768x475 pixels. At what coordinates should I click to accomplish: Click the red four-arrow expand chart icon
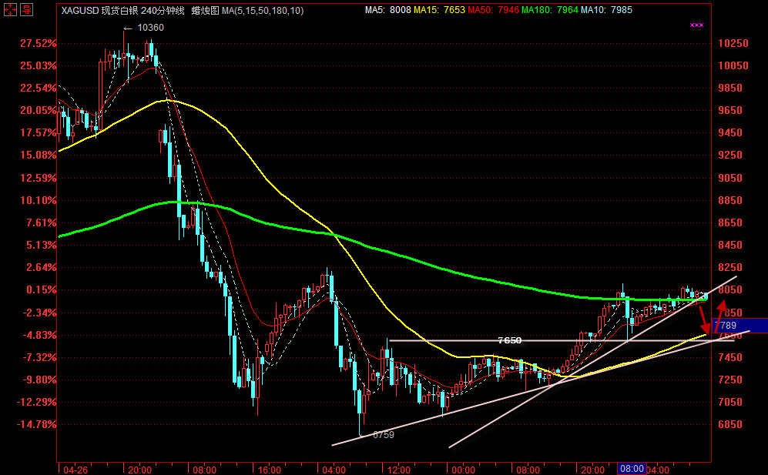click(8, 10)
